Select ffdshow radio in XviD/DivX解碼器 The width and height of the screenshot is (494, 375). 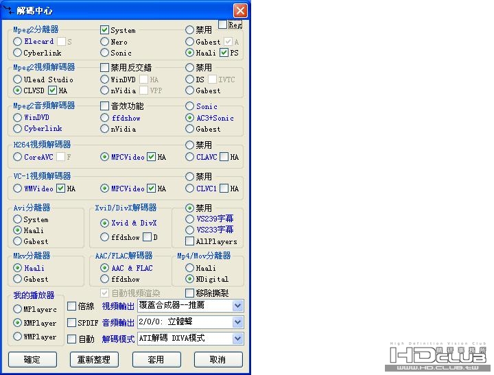pyautogui.click(x=104, y=237)
